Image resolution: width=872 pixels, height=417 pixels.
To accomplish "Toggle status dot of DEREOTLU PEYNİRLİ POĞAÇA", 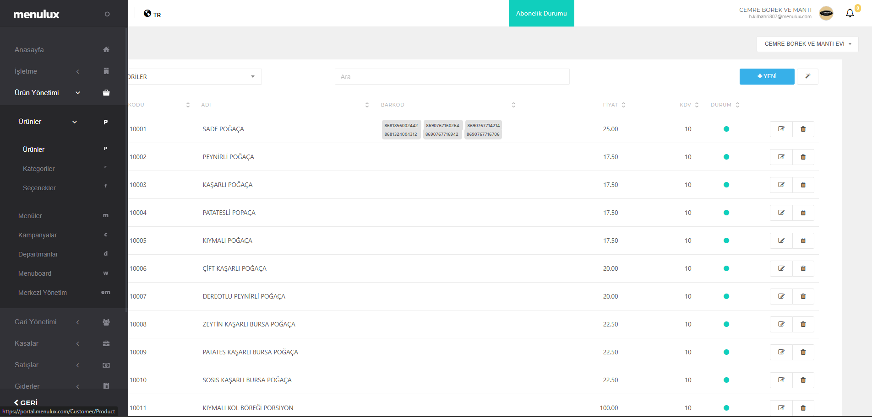I will point(726,296).
